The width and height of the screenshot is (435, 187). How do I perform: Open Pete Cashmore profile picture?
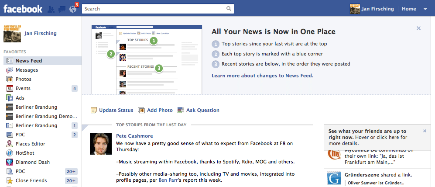[x=101, y=144]
